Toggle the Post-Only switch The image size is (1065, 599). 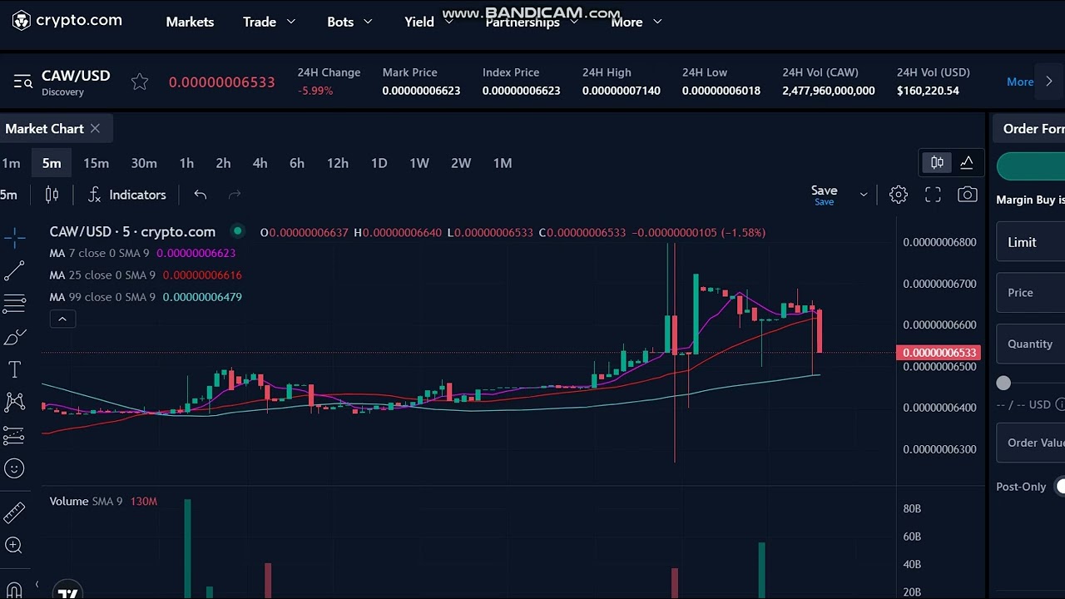coord(1059,487)
